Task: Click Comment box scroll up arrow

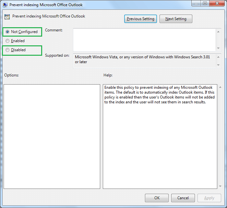Action: (x=218, y=32)
